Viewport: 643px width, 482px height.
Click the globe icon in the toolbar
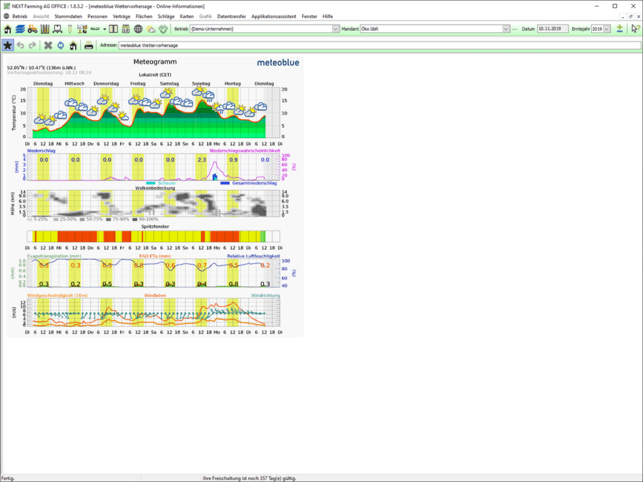point(138,28)
